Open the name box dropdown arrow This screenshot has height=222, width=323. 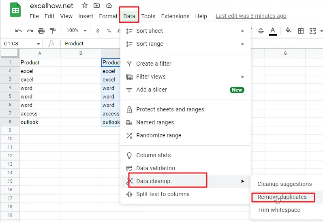pyautogui.click(x=39, y=44)
